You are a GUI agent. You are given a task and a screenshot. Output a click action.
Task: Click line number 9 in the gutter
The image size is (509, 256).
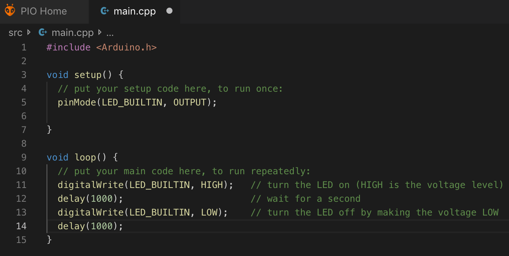24,157
